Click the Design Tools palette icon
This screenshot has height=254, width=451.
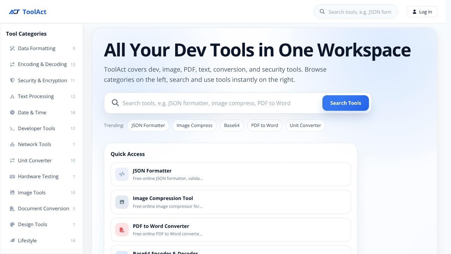pyautogui.click(x=12, y=224)
